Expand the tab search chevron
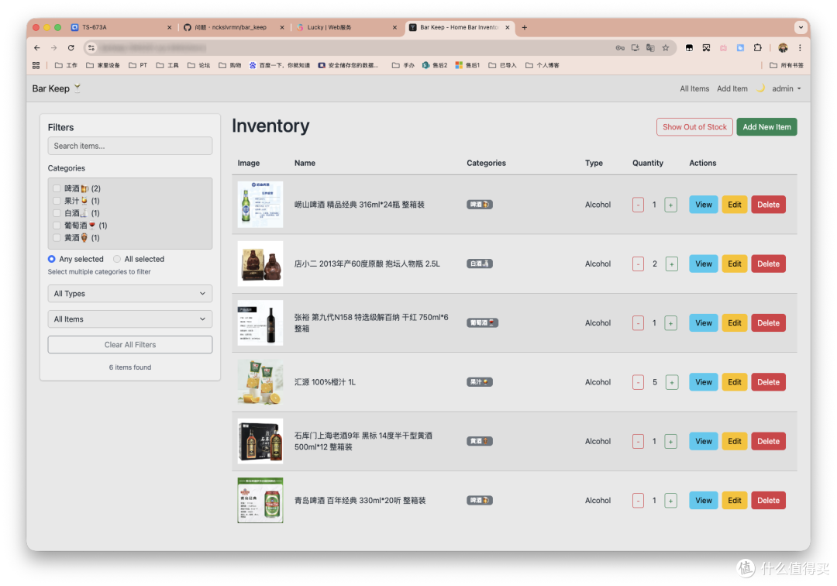This screenshot has width=837, height=586. (x=801, y=27)
